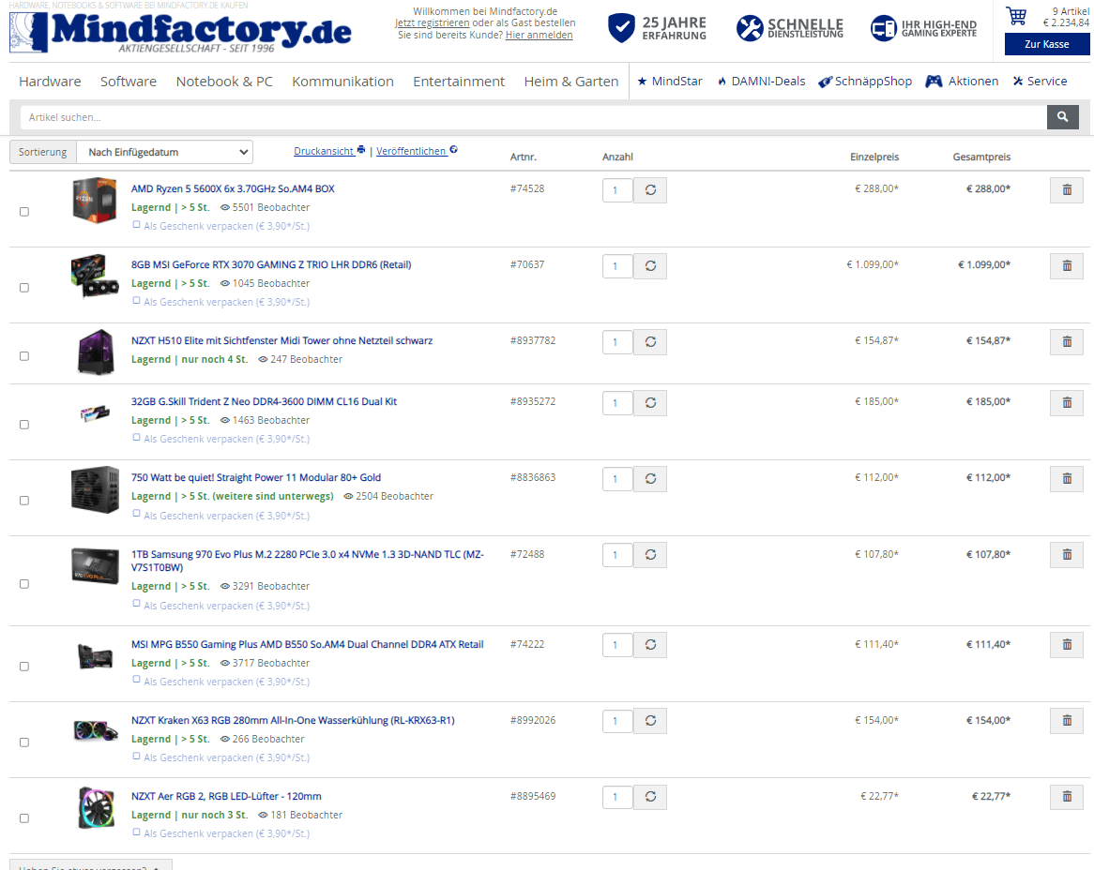Update quantity of G.Skill Trident Z Neo
Image resolution: width=1094 pixels, height=870 pixels.
[x=650, y=403]
